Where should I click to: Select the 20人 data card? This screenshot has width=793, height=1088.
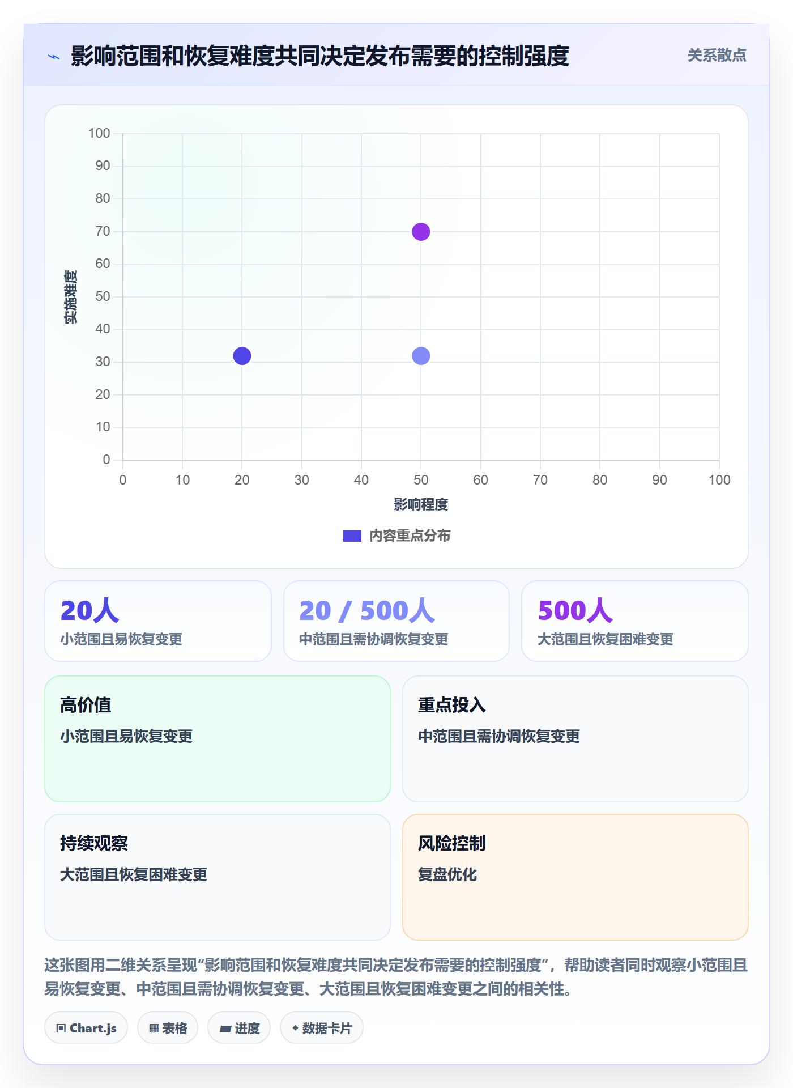[x=158, y=621]
